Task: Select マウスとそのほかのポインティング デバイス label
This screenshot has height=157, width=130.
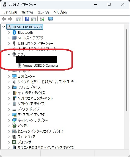Action: tap(46, 148)
